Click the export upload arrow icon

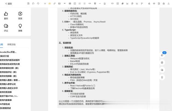tap(169, 4)
